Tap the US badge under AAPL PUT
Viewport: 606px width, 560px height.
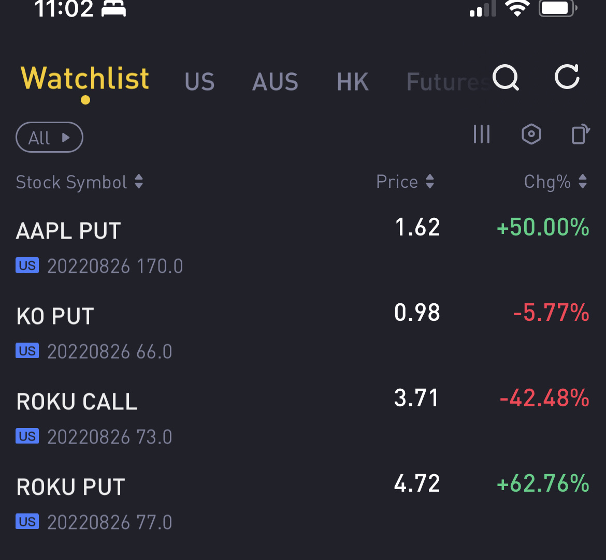(27, 266)
